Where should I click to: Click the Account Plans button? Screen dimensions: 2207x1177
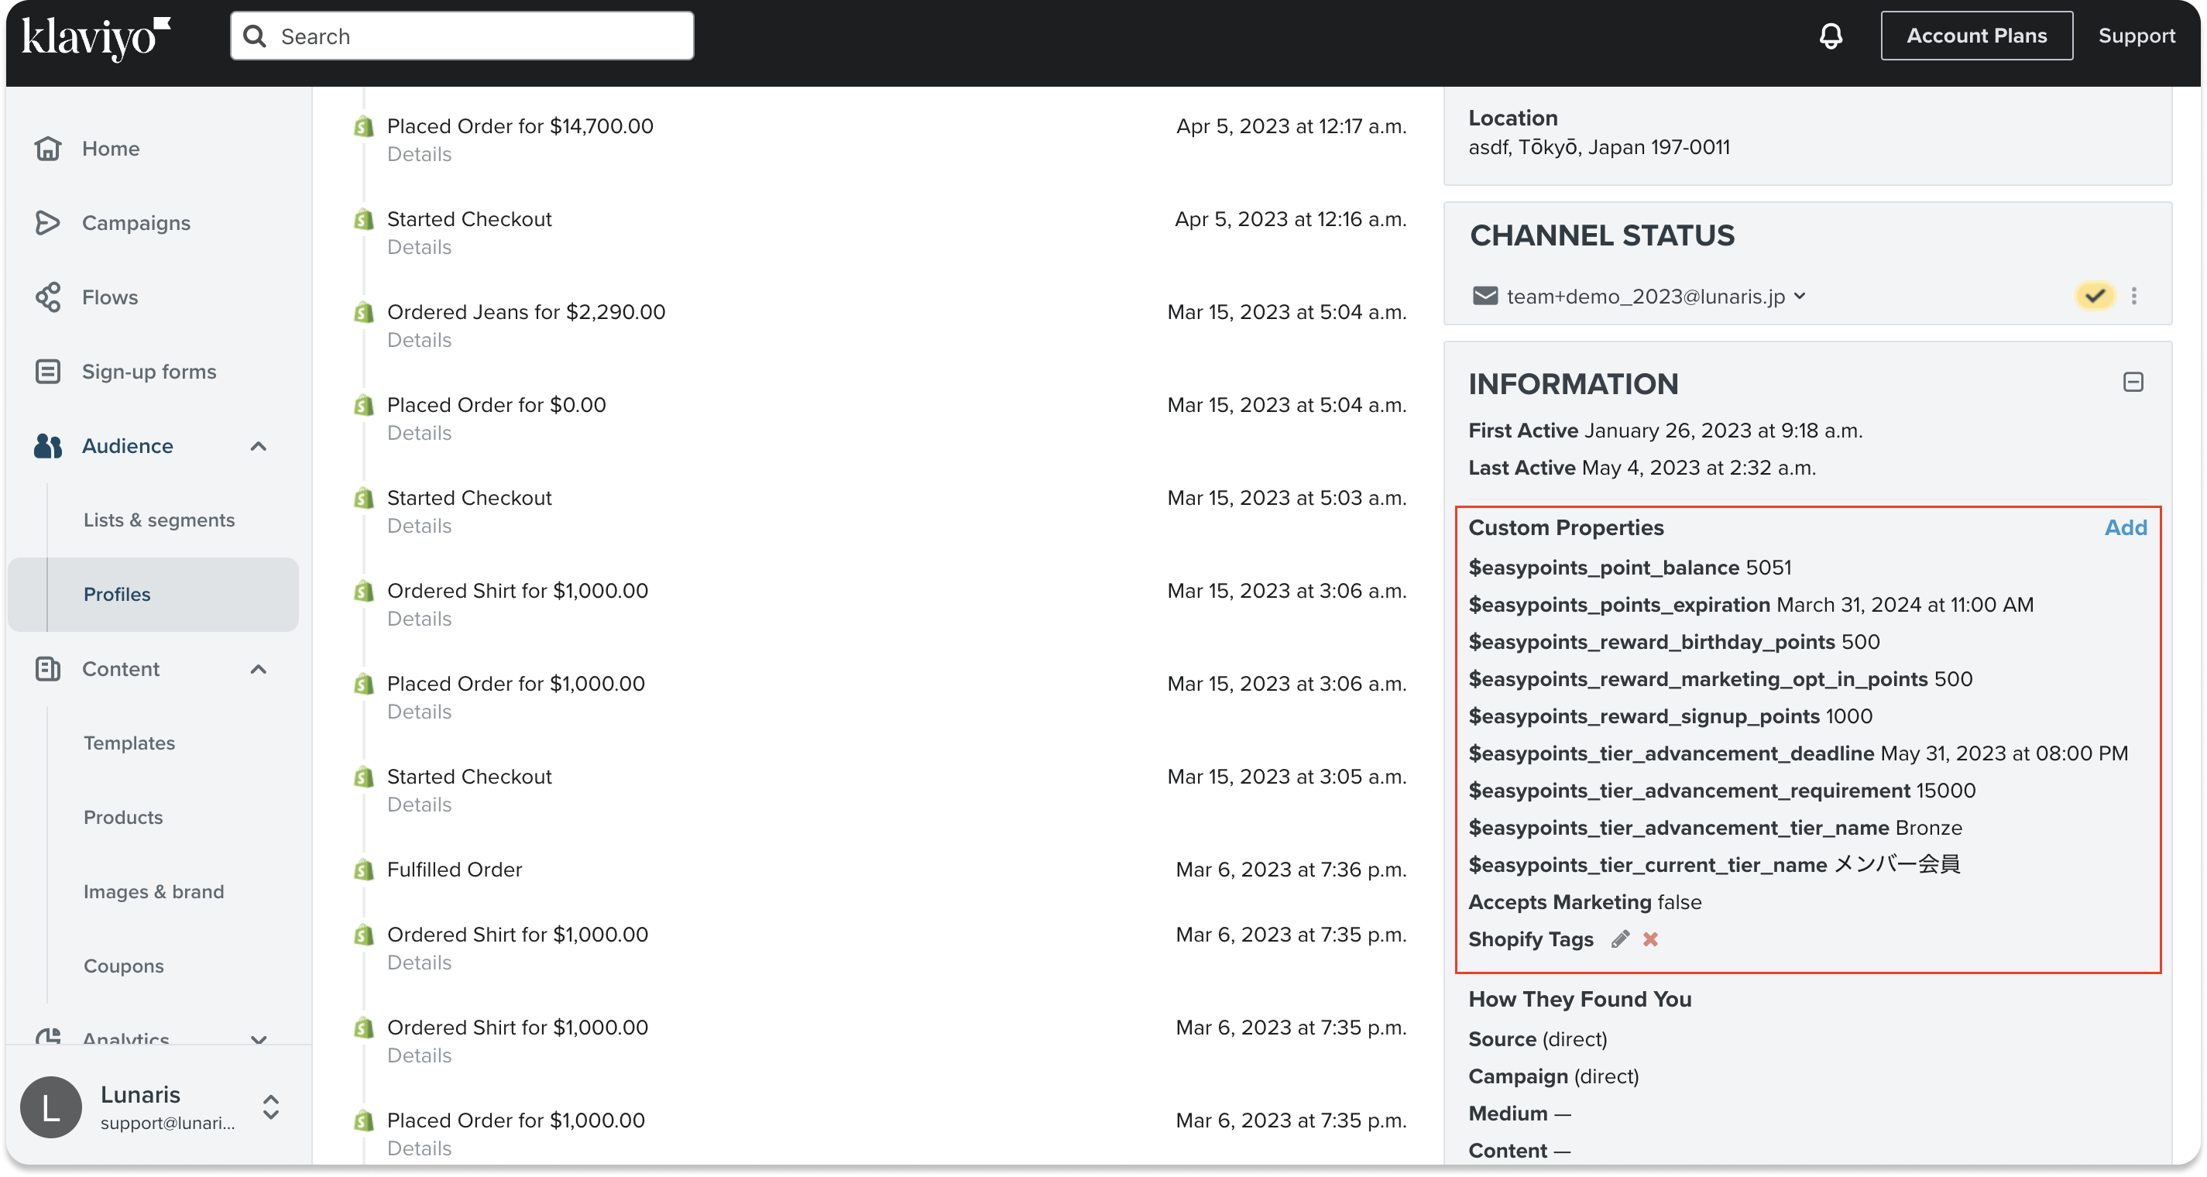click(1976, 36)
